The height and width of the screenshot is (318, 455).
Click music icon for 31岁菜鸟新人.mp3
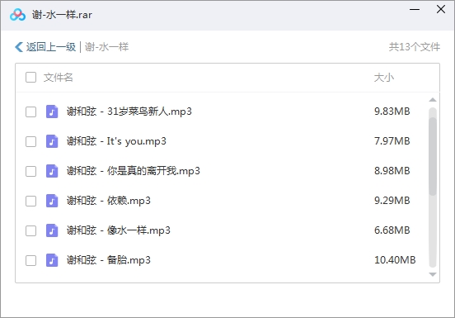[x=52, y=112]
